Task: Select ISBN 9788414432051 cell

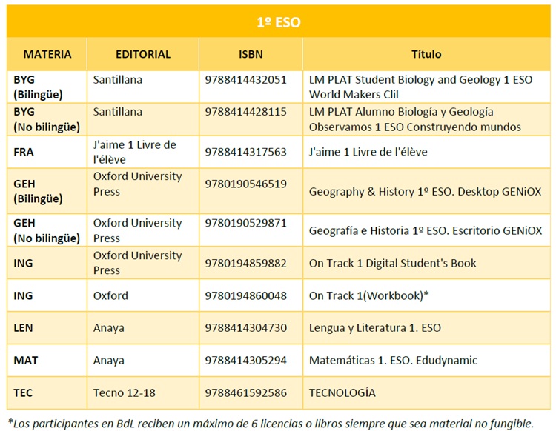Action: [251, 87]
